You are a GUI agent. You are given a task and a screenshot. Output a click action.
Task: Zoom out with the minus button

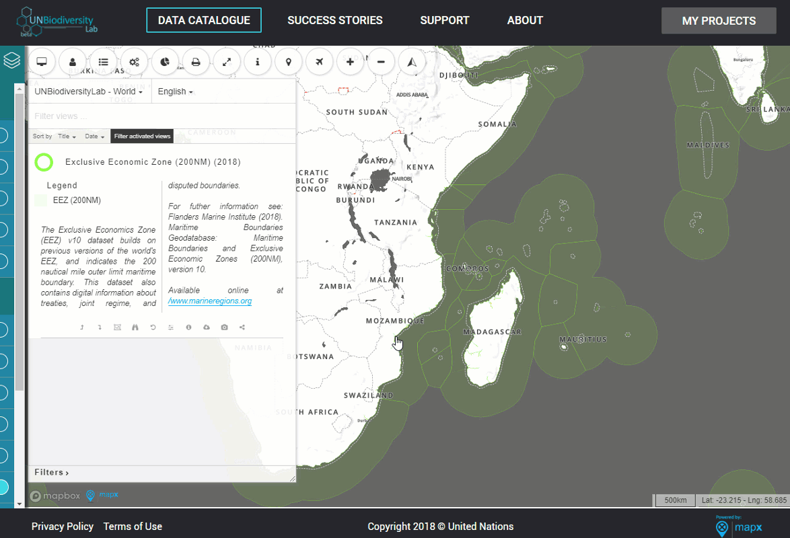click(x=381, y=62)
